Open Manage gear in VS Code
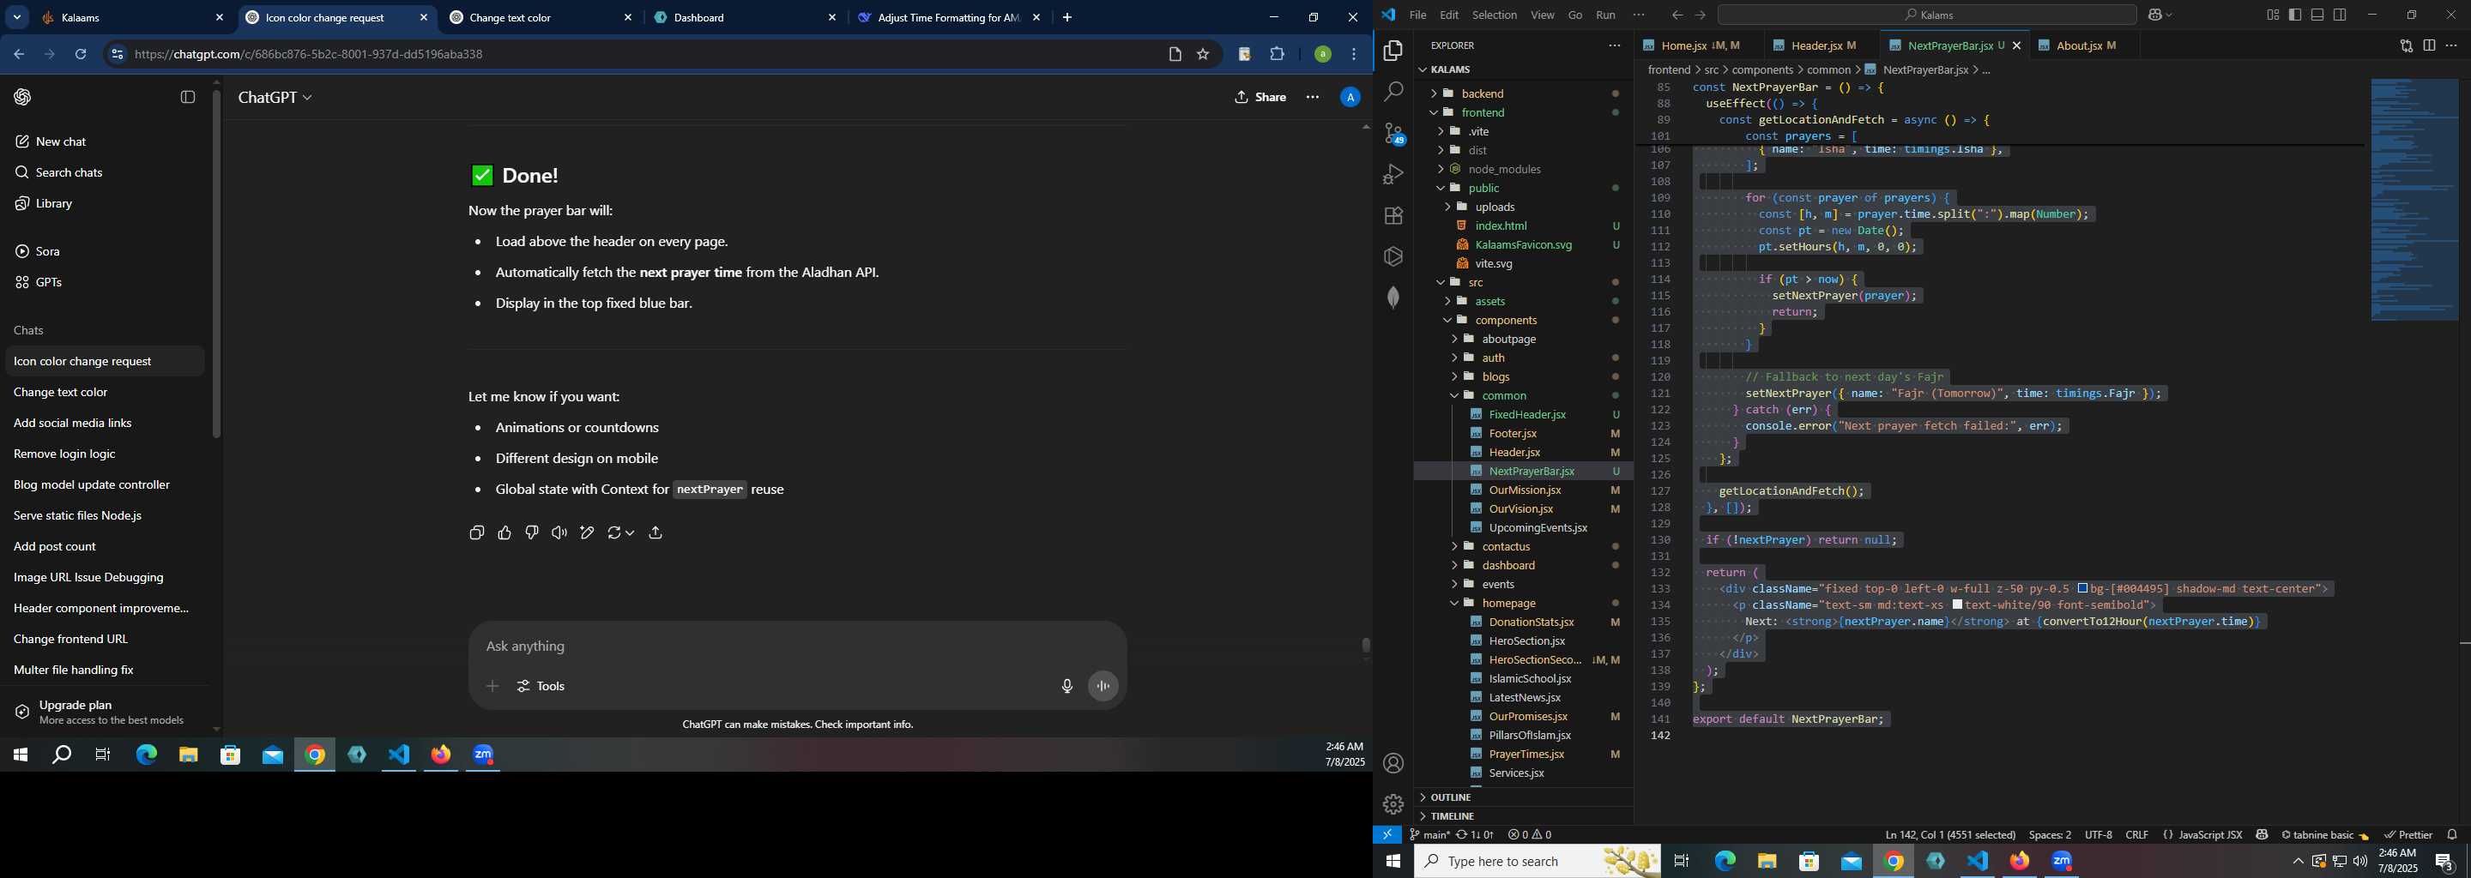Viewport: 2471px width, 878px height. point(1393,804)
